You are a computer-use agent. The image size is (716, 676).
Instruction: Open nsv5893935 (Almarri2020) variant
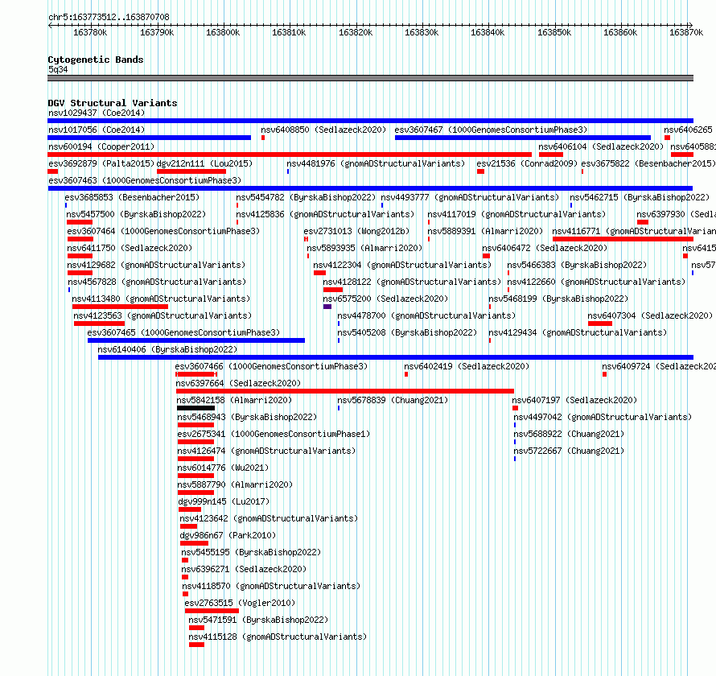[x=364, y=248]
